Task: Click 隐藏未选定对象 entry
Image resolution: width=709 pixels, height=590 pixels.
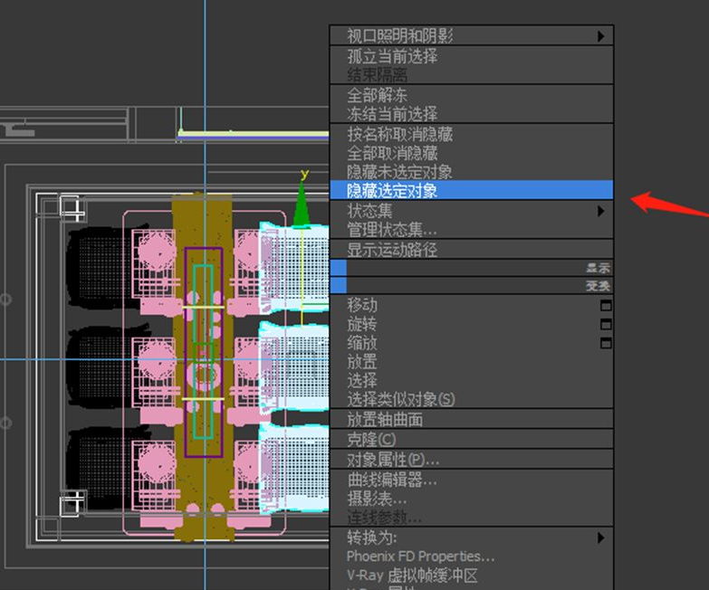Action: [472, 171]
